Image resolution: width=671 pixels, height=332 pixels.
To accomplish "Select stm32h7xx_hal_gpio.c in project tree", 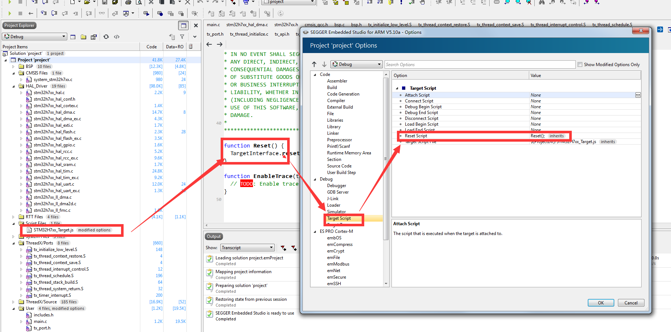I will 54,145.
